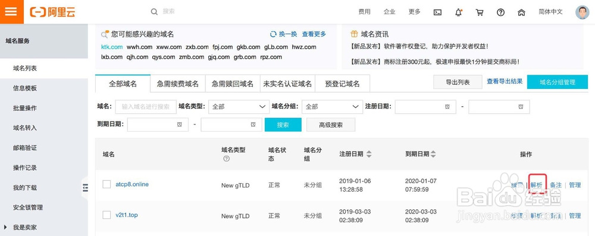The image size is (595, 236).
Task: Open the 域名分组 dropdown
Action: [x=332, y=107]
